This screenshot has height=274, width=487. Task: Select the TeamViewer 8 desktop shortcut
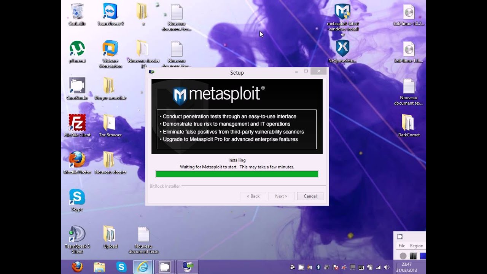click(110, 14)
